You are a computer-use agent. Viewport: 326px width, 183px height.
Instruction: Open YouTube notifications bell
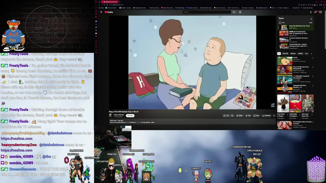coord(316,12)
